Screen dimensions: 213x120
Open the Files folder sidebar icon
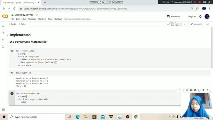(3, 47)
